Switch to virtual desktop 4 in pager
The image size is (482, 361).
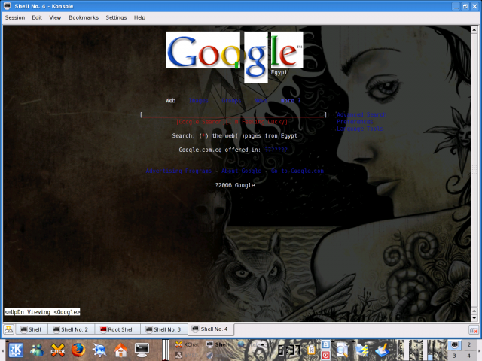[x=468, y=356]
